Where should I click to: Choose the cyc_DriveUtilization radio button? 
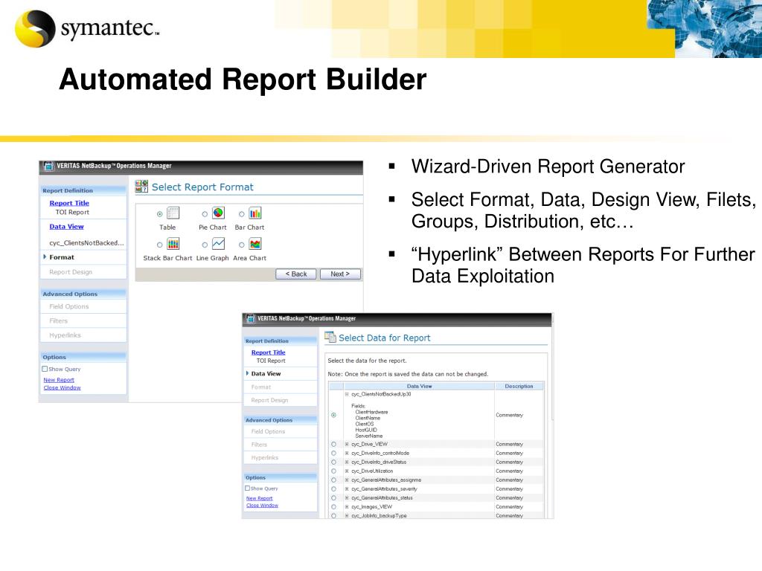pyautogui.click(x=333, y=471)
